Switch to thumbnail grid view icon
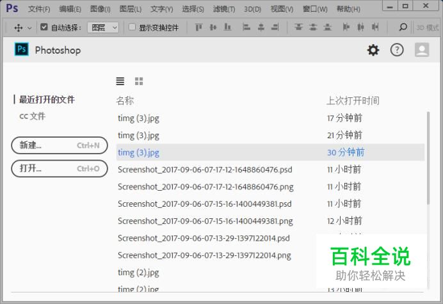This screenshot has width=443, height=304. point(139,81)
